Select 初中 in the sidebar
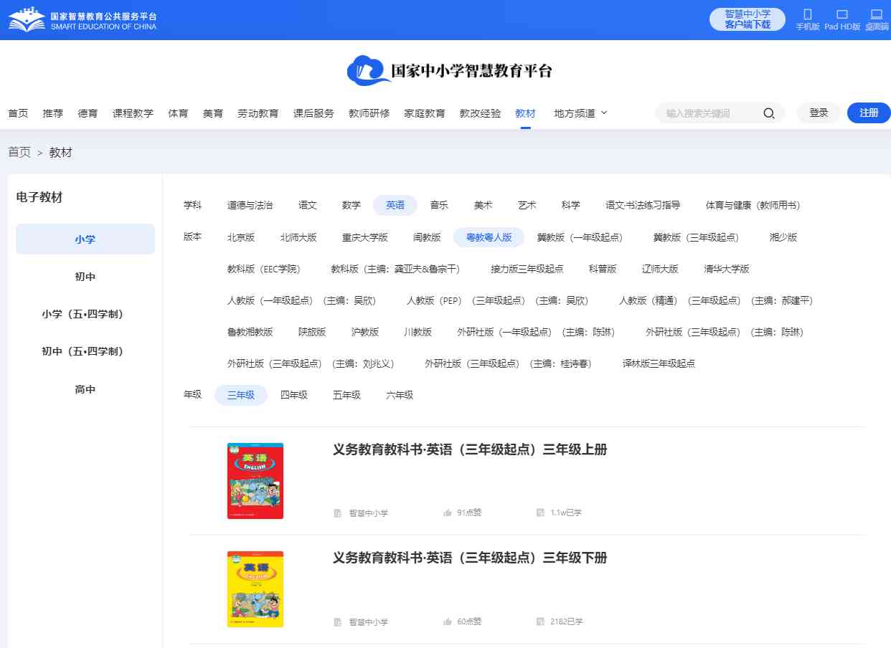The width and height of the screenshot is (891, 648). [x=85, y=277]
